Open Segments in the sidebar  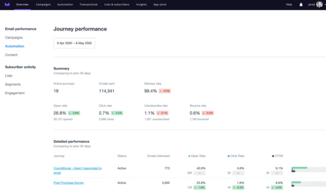pyautogui.click(x=13, y=84)
